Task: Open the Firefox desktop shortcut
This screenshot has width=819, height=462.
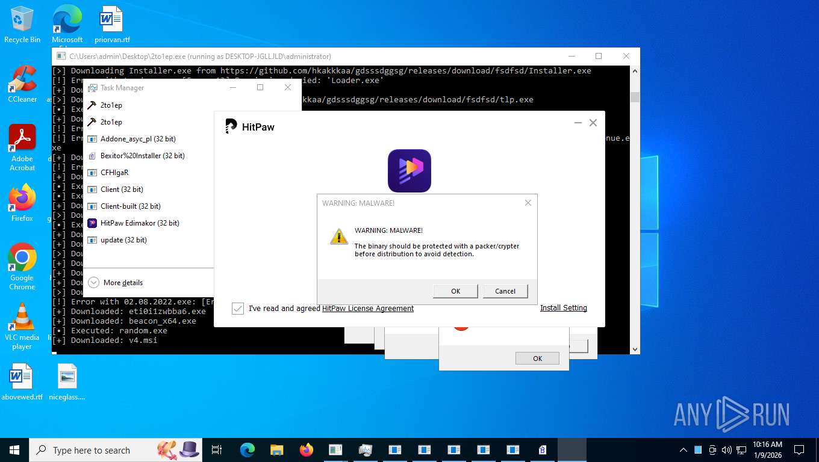Action: coord(22,203)
